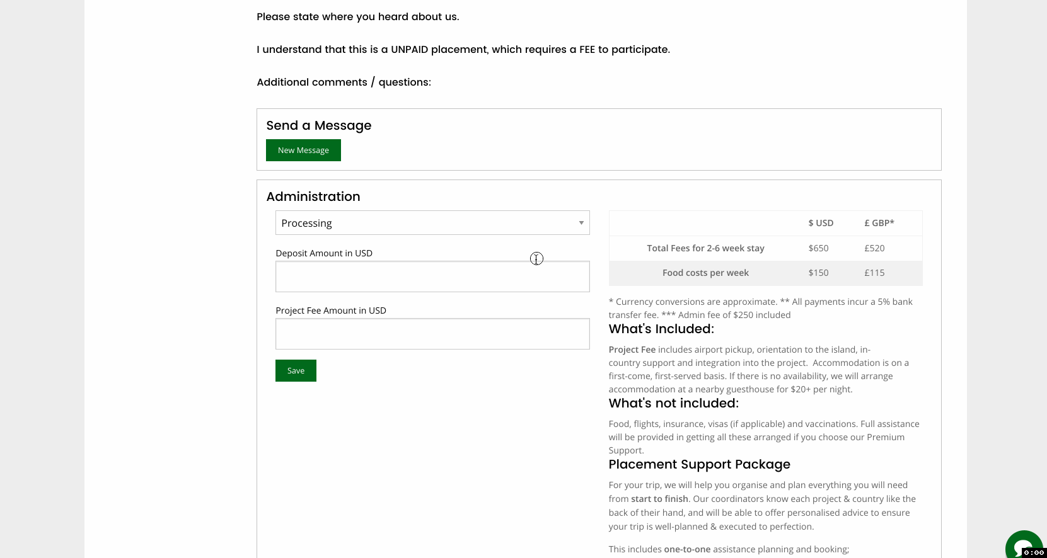Click the Send a Message heading
This screenshot has width=1047, height=558.
tap(319, 125)
